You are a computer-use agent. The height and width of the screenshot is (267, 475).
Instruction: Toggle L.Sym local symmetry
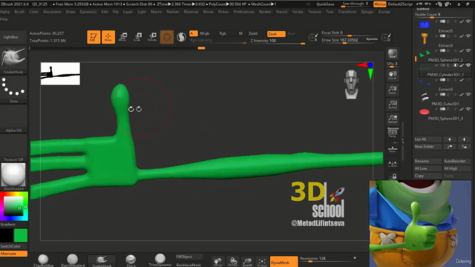click(393, 164)
